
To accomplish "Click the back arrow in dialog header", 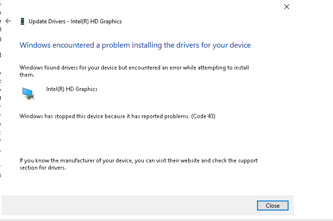I will 8,21.
